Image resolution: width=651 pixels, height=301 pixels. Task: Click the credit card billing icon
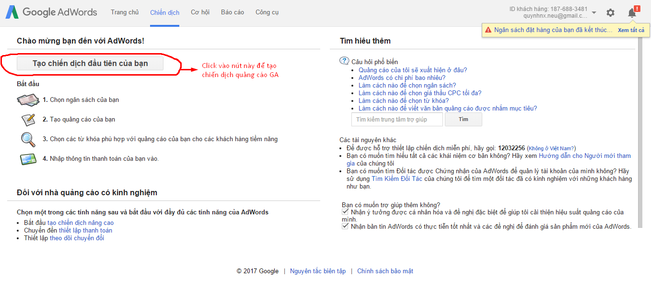[x=28, y=159]
